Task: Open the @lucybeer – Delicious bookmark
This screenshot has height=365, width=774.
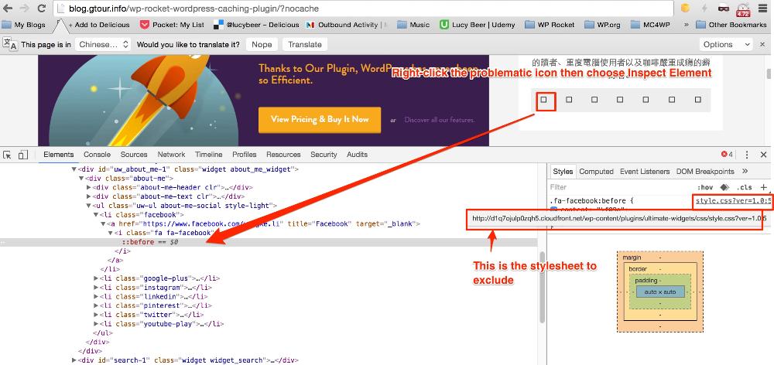Action: [x=257, y=25]
